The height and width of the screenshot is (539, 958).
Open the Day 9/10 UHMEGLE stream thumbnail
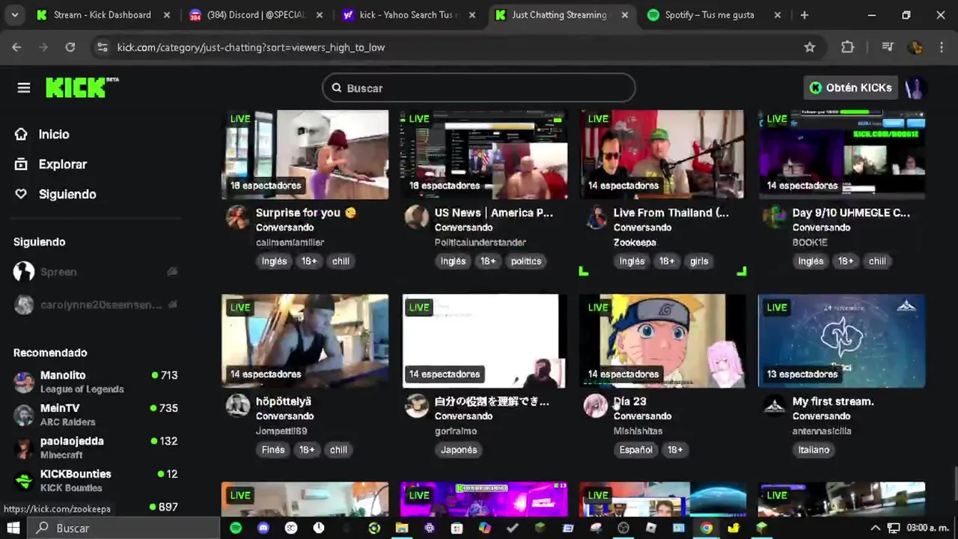[x=841, y=154]
